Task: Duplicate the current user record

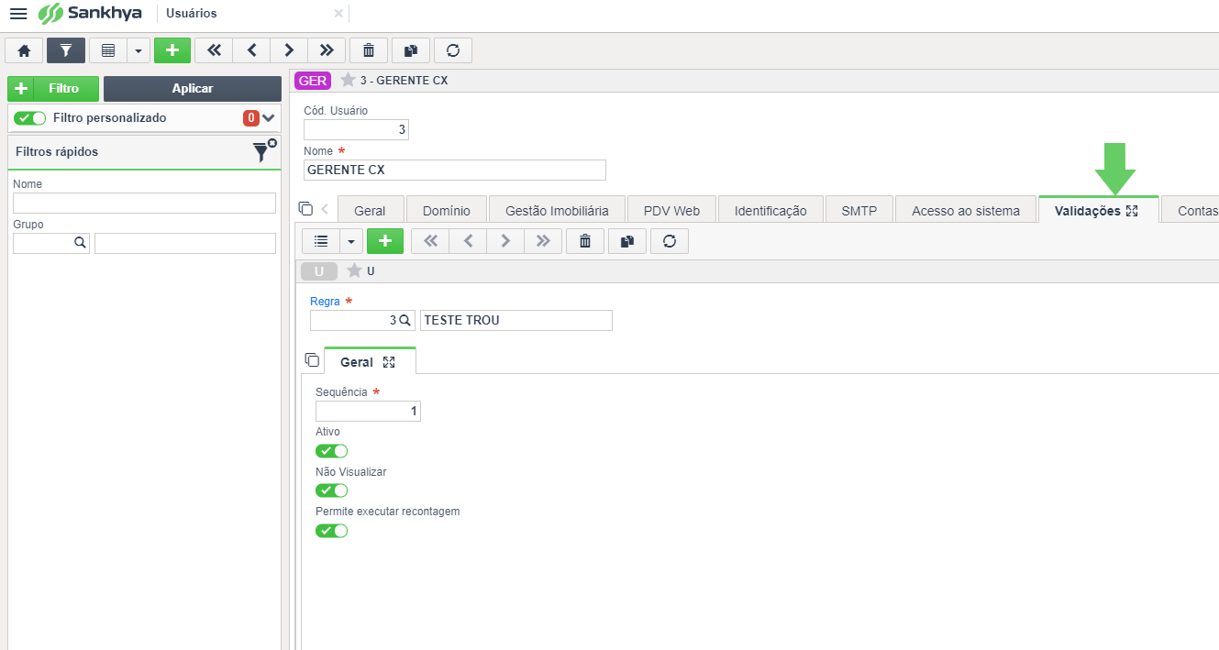Action: (x=410, y=50)
